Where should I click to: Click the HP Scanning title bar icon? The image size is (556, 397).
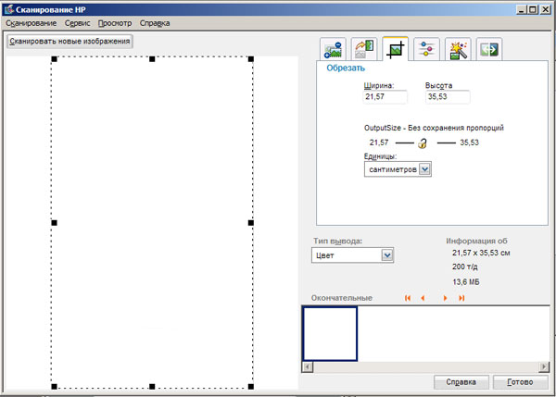[x=8, y=9]
